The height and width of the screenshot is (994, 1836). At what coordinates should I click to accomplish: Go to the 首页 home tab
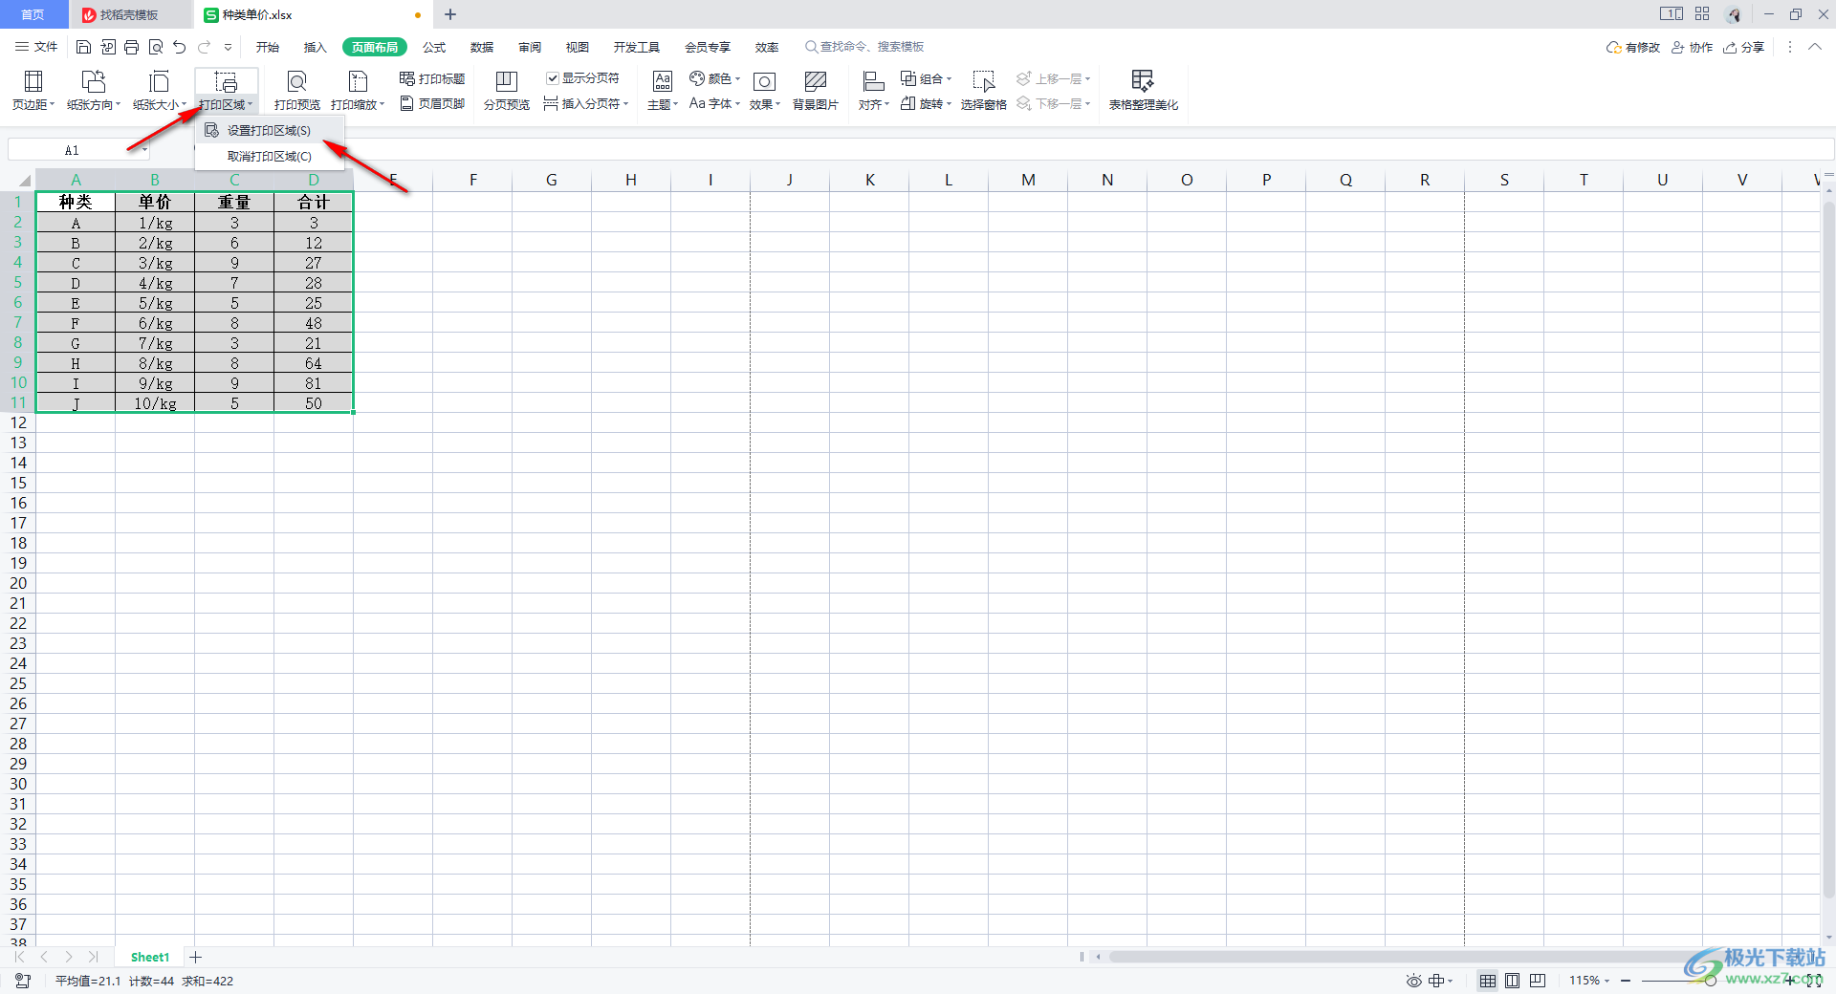click(33, 14)
